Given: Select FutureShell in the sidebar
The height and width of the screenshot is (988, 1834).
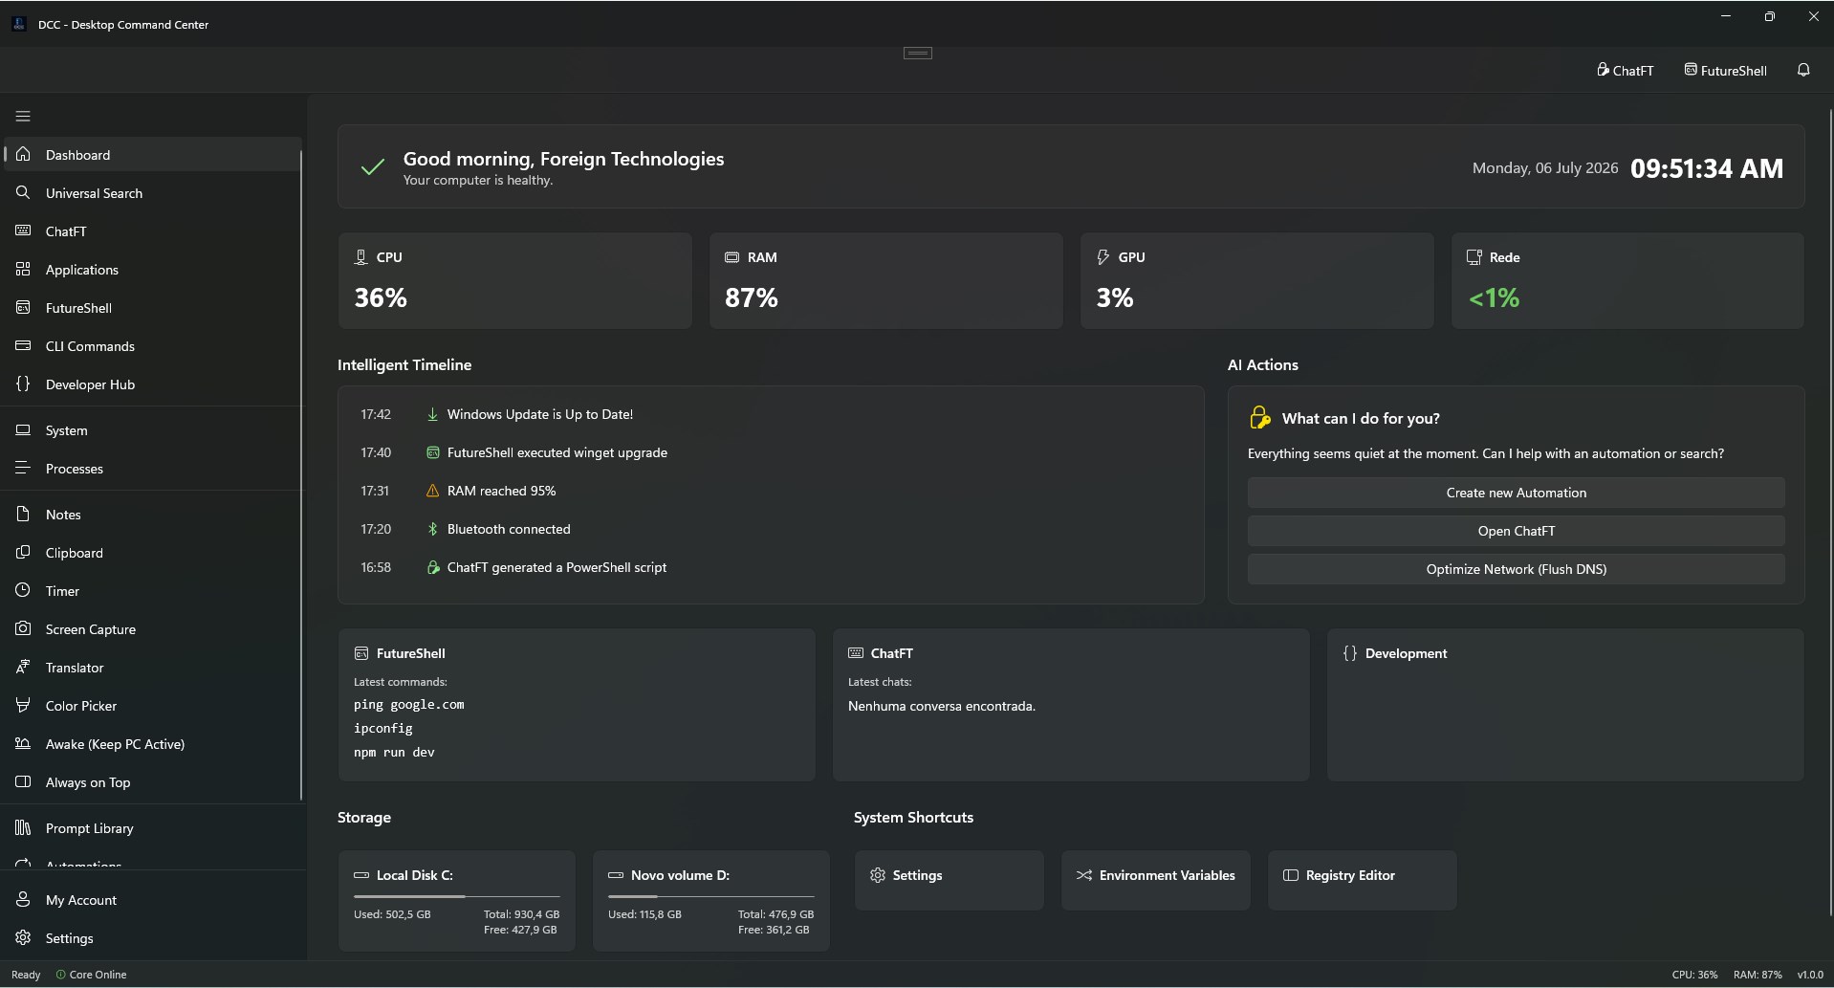Looking at the screenshot, I should pyautogui.click(x=153, y=307).
